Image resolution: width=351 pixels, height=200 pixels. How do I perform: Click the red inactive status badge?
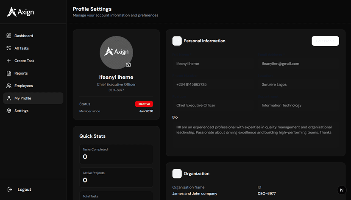tap(144, 104)
